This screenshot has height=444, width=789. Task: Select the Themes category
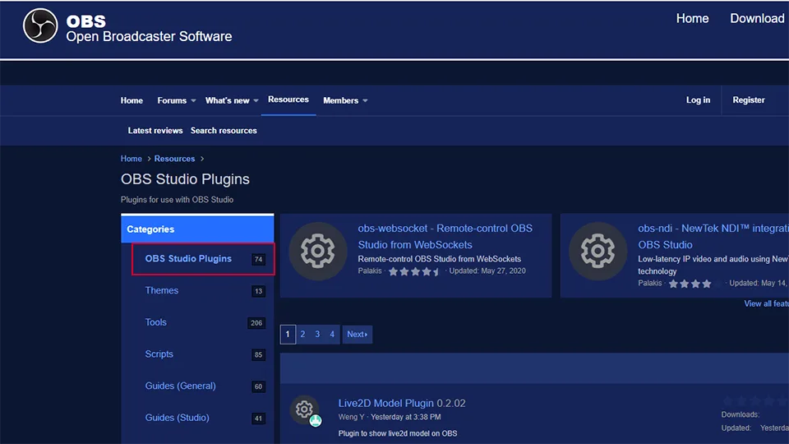pos(162,290)
